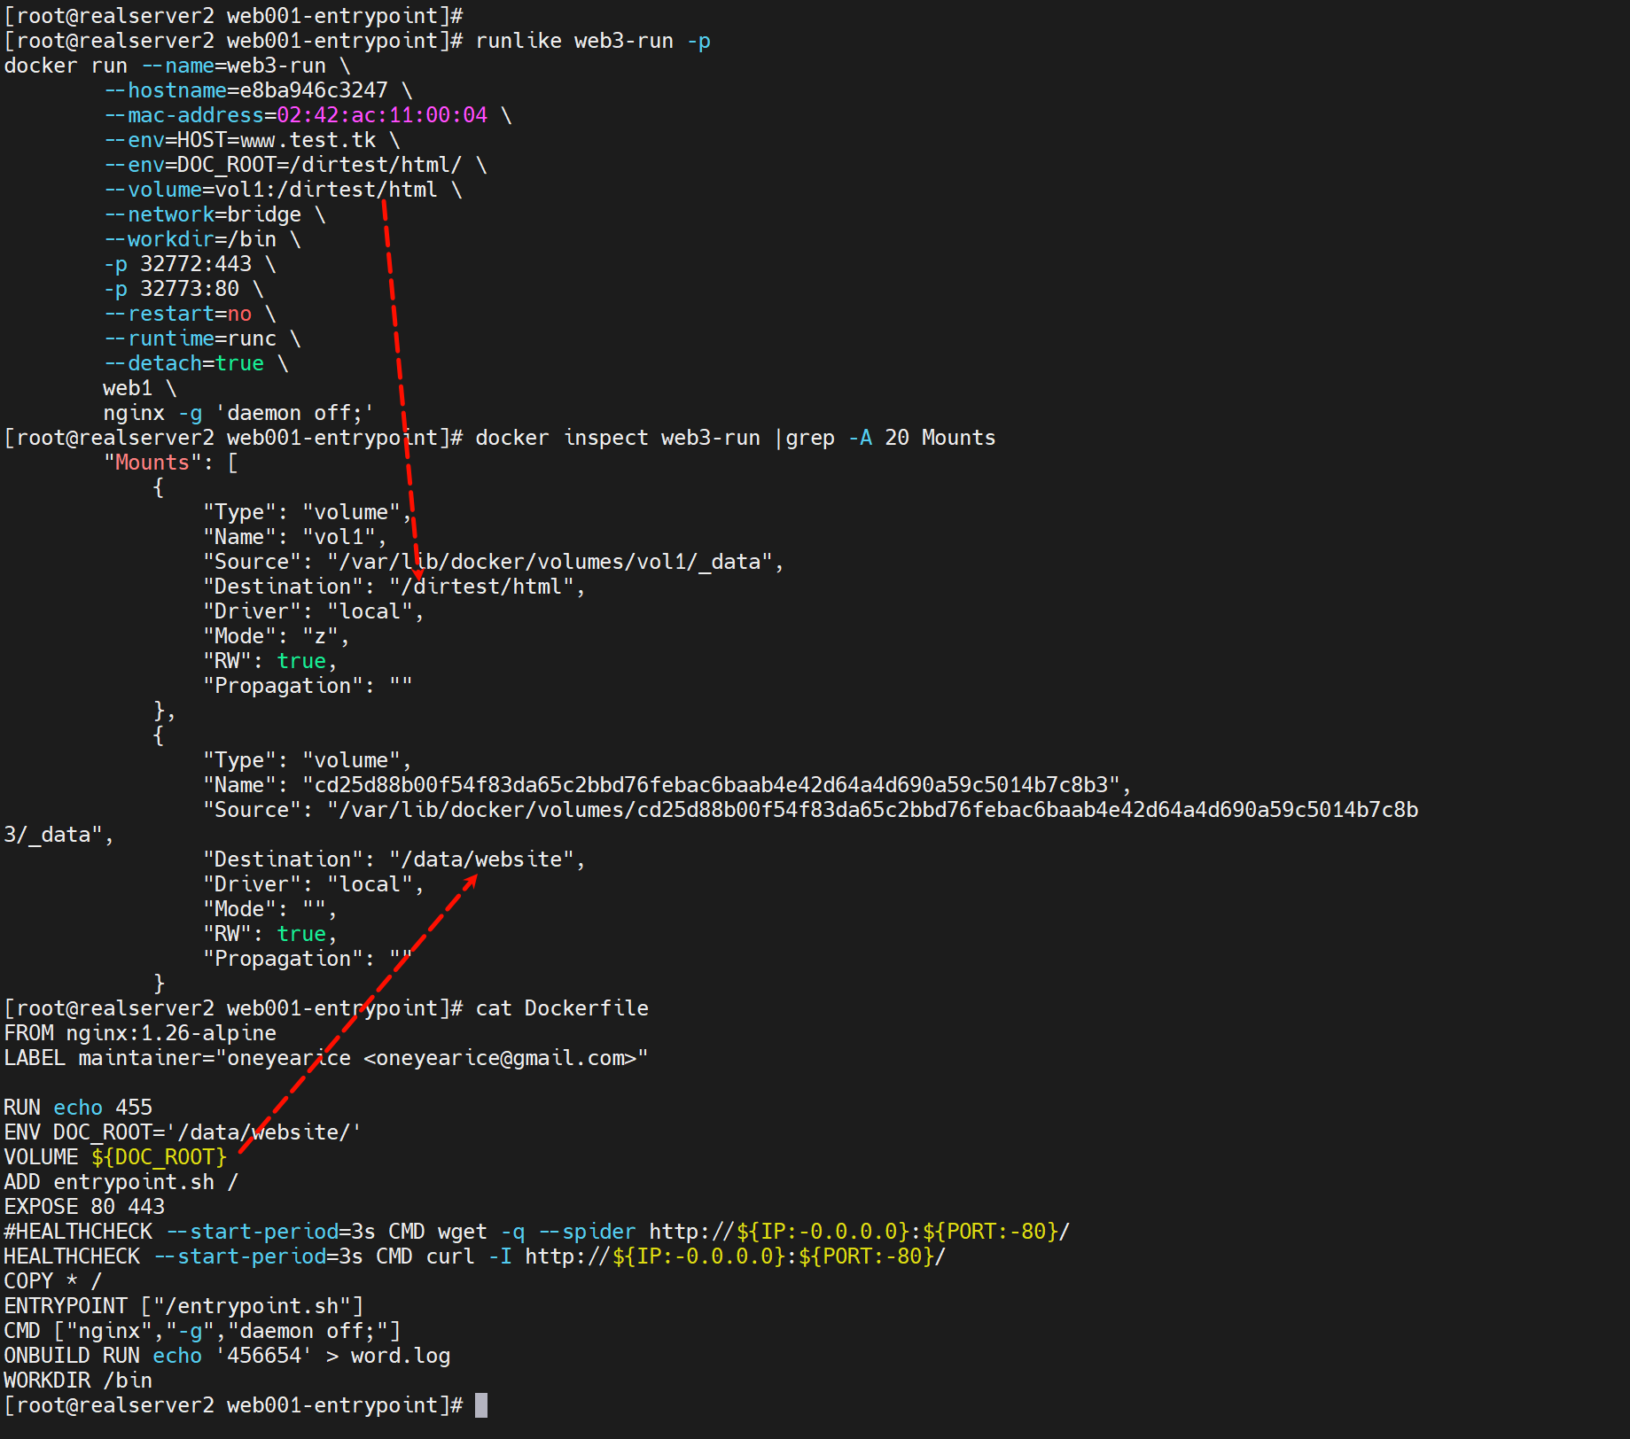Click the terminal cursor block at final prompt

coord(480,1405)
